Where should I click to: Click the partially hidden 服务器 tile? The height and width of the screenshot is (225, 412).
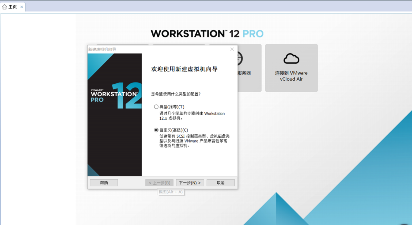click(249, 68)
